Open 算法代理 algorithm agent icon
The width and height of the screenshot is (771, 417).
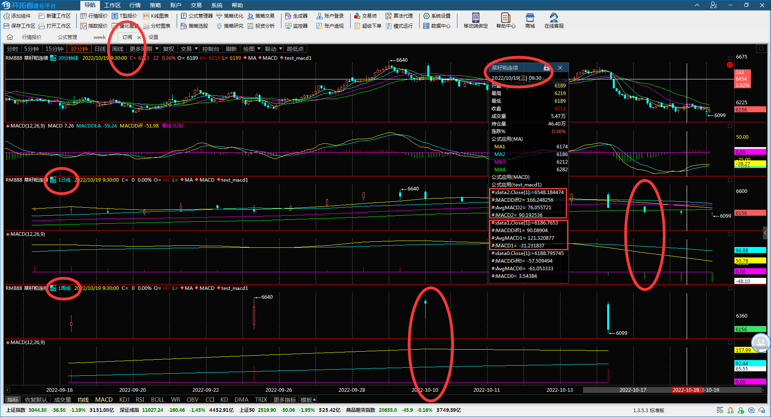click(389, 16)
